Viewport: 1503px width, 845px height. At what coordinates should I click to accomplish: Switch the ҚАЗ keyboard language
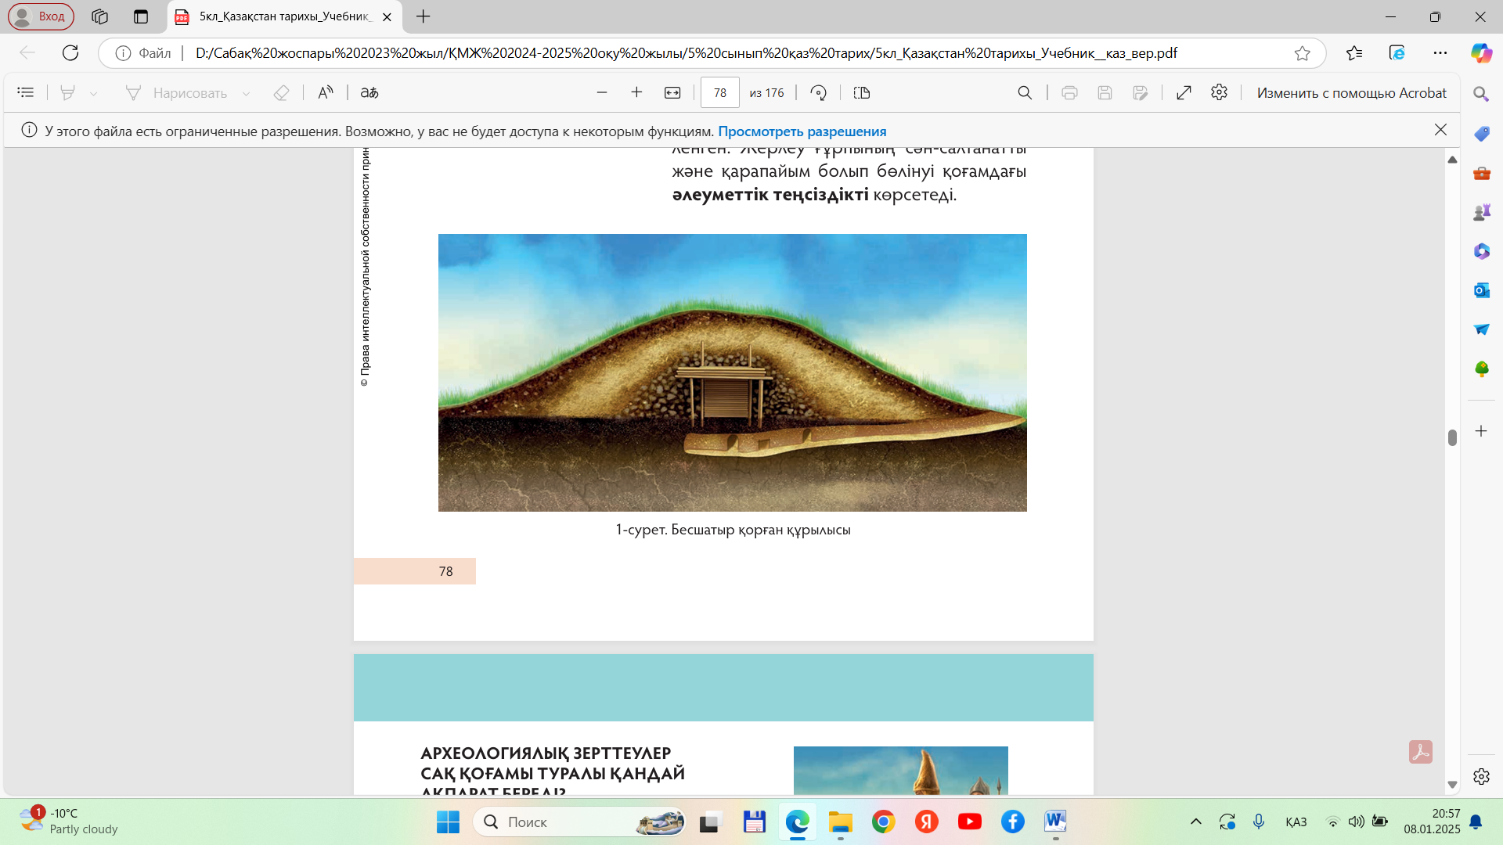coord(1296,822)
